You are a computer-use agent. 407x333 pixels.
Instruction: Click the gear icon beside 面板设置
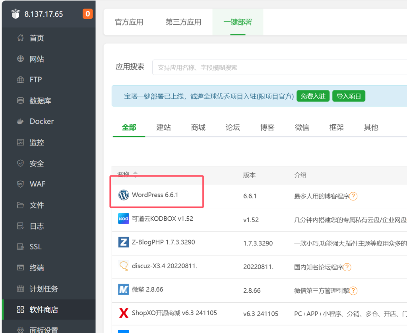click(20, 330)
